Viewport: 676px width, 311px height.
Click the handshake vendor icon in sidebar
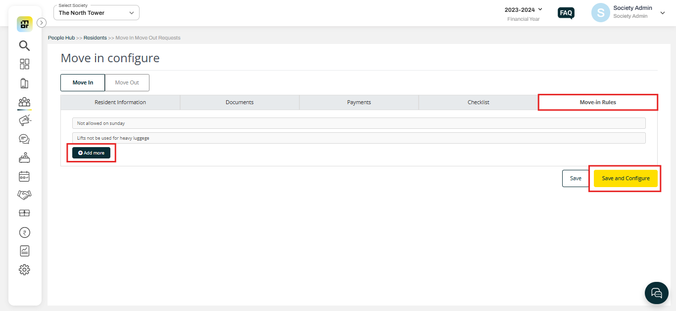[24, 194]
